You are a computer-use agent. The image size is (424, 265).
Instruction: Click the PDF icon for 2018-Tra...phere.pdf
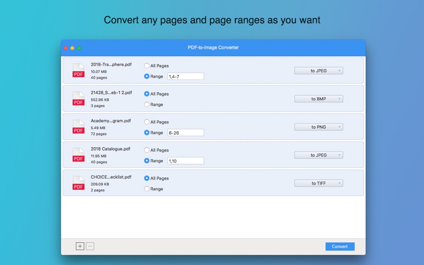tap(78, 70)
